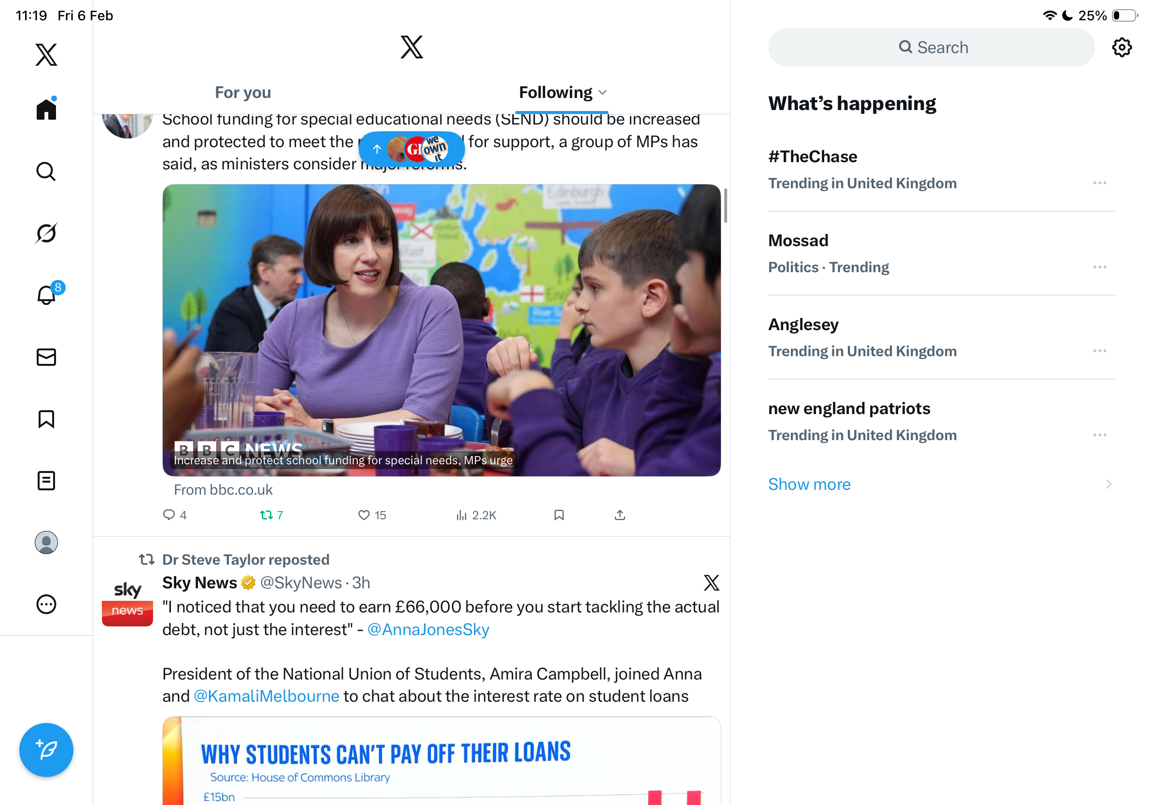Open @AnnaJonesSky mention link
The width and height of the screenshot is (1153, 805).
pos(428,629)
